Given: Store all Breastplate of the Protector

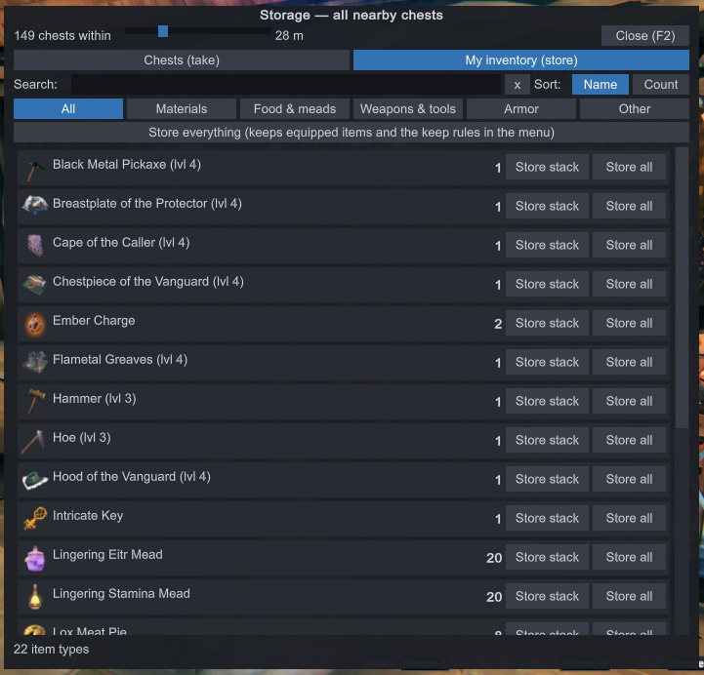Looking at the screenshot, I should pyautogui.click(x=629, y=207).
